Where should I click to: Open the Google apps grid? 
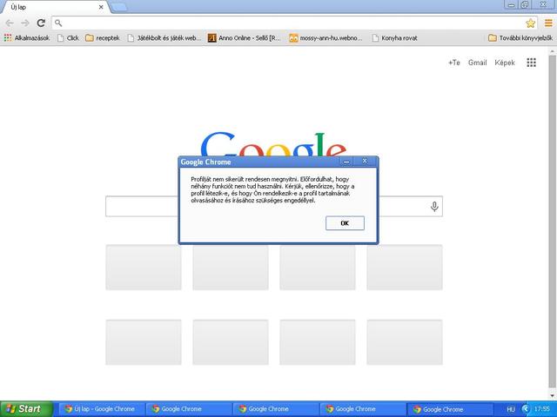[x=531, y=63]
